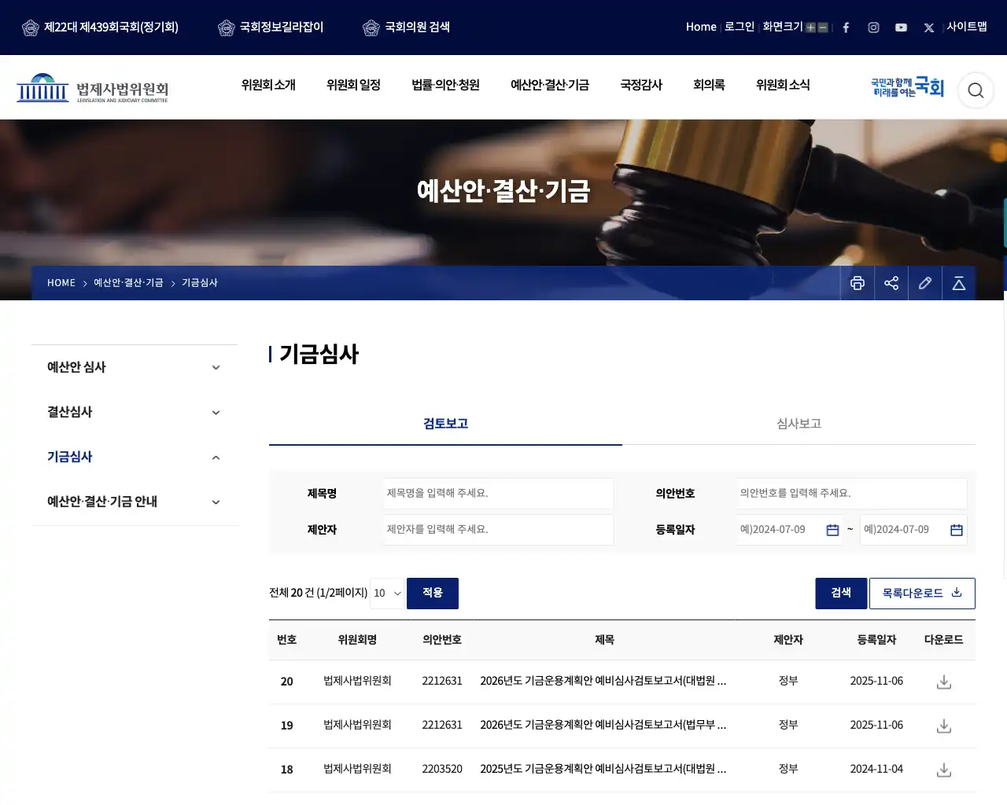Open 국회의원 검색 top link

406,28
